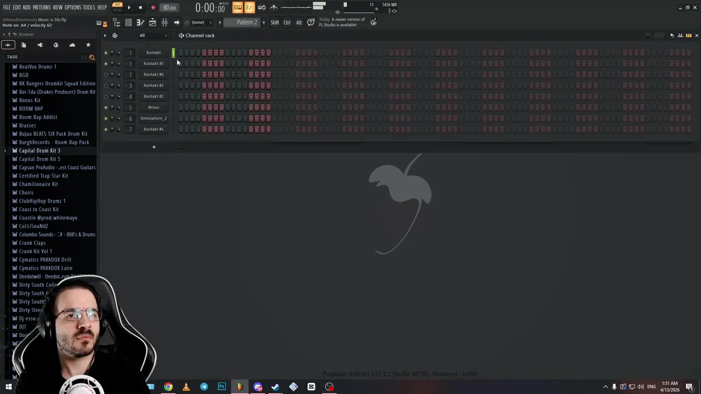Mute the Kontakt #5 channel
This screenshot has height=394, width=701.
106,64
